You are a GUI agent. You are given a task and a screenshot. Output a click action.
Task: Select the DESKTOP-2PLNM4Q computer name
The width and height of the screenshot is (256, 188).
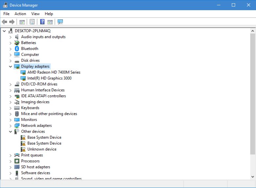pyautogui.click(x=33, y=31)
